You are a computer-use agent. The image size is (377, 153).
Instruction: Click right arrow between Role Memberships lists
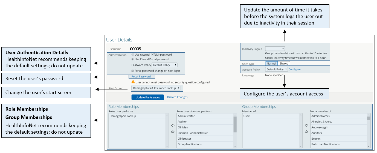click(x=173, y=132)
